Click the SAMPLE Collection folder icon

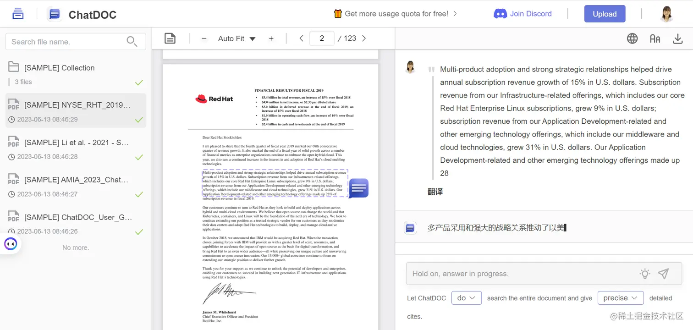(x=14, y=67)
